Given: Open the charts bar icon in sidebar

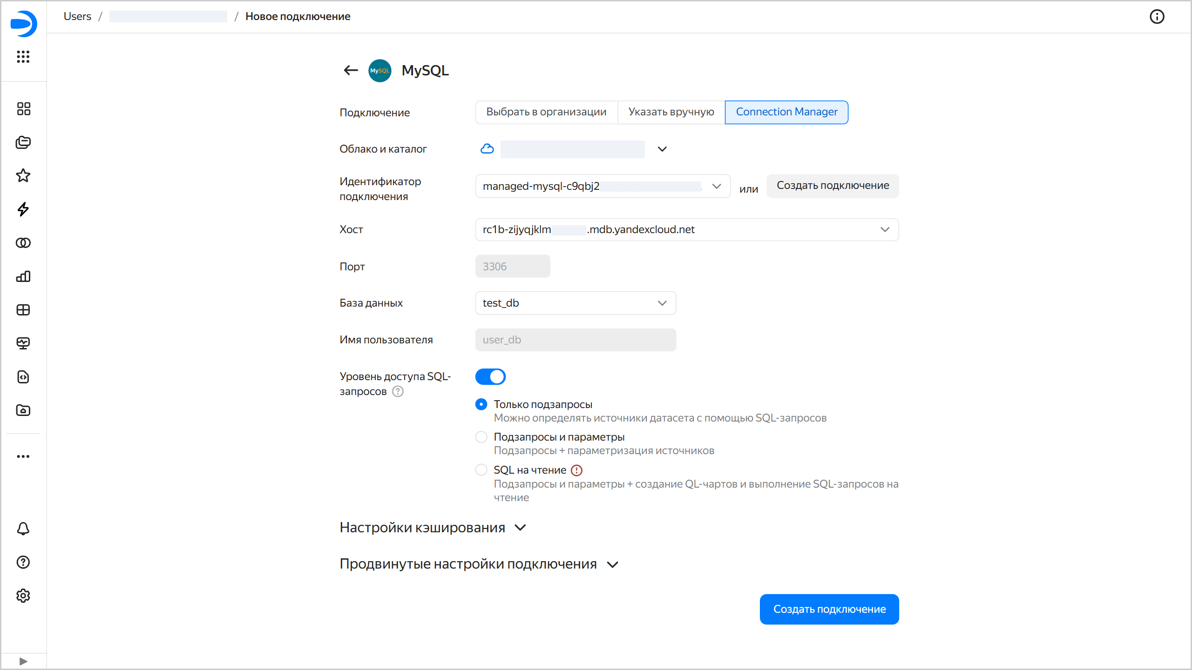Looking at the screenshot, I should (x=23, y=276).
